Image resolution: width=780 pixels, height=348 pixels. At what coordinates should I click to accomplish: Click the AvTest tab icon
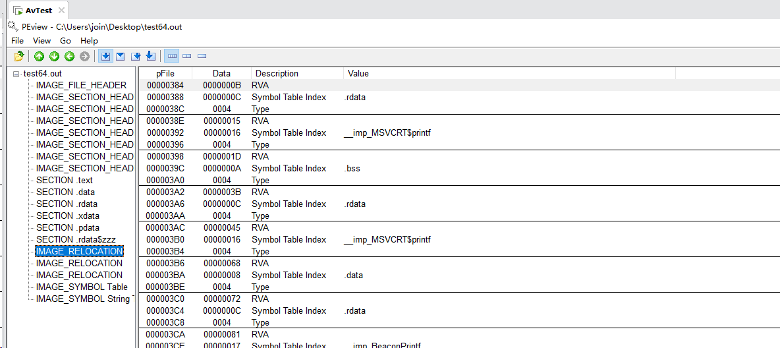pos(18,11)
